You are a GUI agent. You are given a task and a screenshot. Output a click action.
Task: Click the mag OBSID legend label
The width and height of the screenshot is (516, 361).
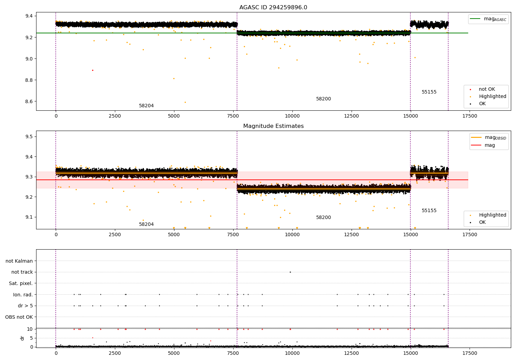(495, 138)
